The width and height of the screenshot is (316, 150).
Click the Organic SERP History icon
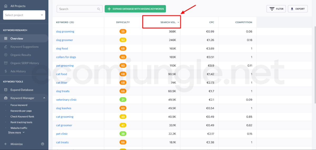6,63
